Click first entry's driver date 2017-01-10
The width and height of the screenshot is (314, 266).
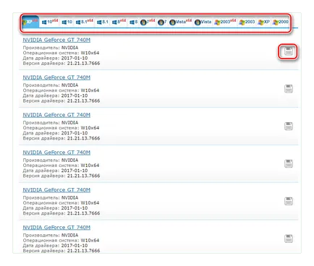75,58
